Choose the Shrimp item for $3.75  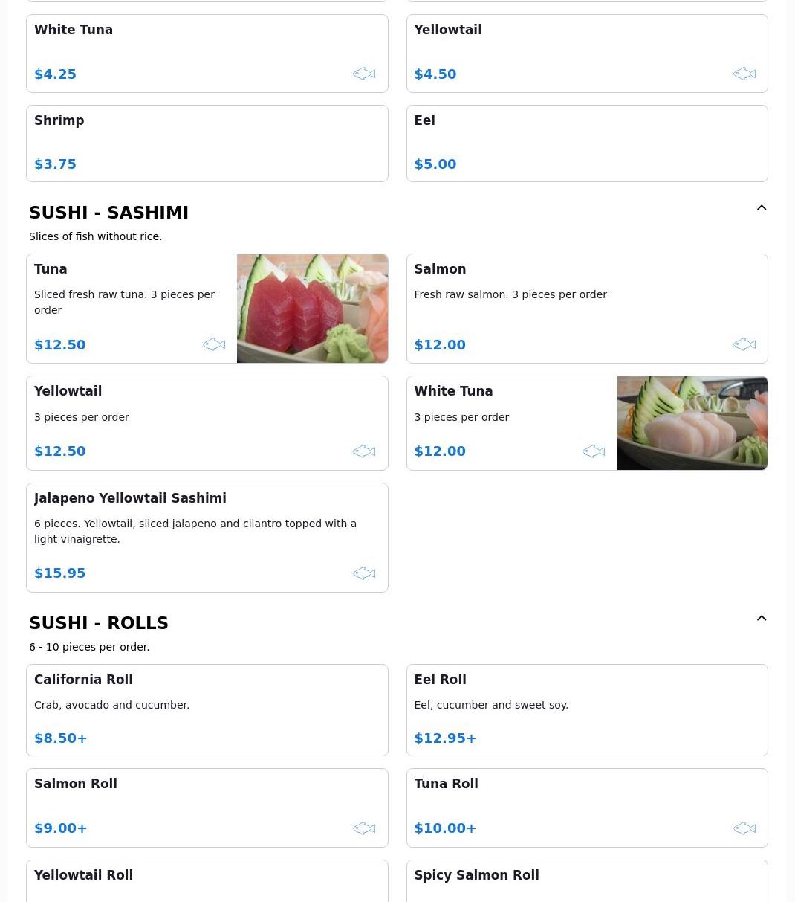click(x=207, y=144)
